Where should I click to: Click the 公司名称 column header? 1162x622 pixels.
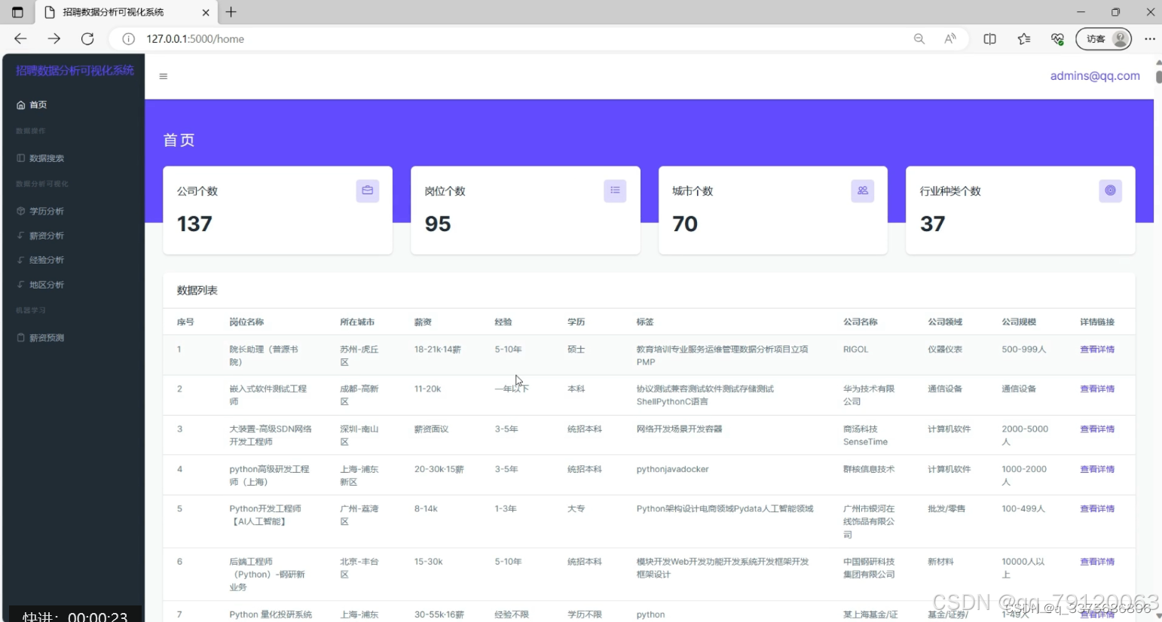pyautogui.click(x=861, y=322)
